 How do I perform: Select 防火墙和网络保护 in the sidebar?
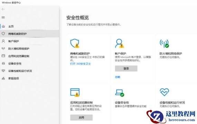pos(29,49)
